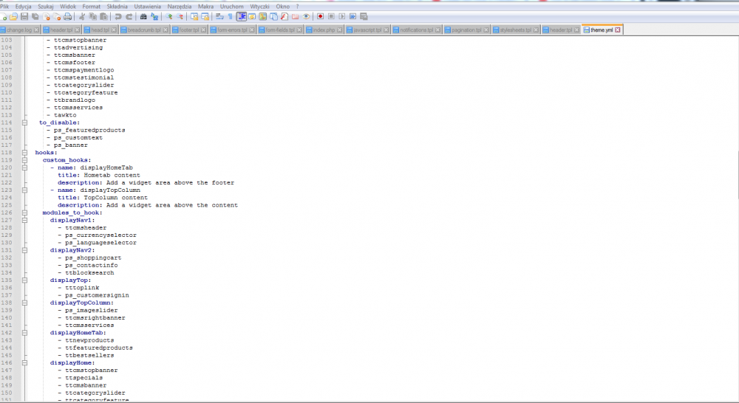Viewport: 739px width, 403px height.
Task: Open the Edycja menu
Action: (23, 7)
